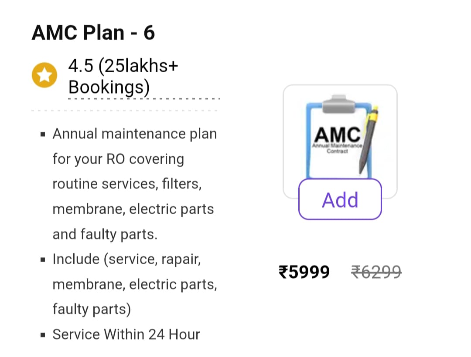Tap the pencil icon in AMC image
The image size is (471, 357).
pos(368,139)
